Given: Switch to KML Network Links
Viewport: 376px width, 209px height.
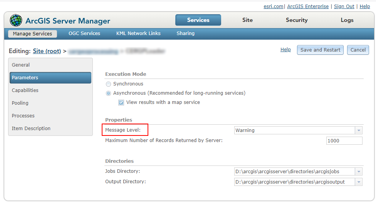Looking at the screenshot, I should click(x=138, y=33).
